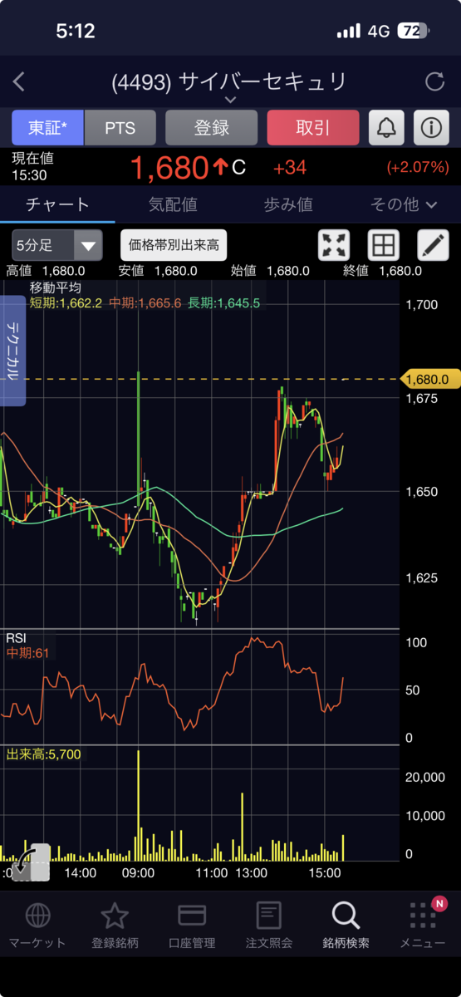Select 東証 market toggle
This screenshot has height=997, width=461.
coord(48,128)
